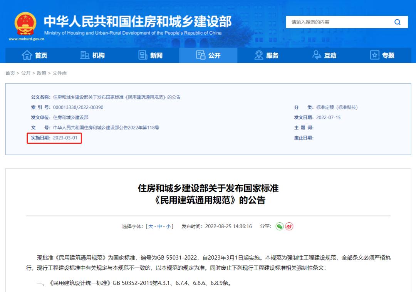
Task: Share article via the Weibo icon
Action: point(289,227)
